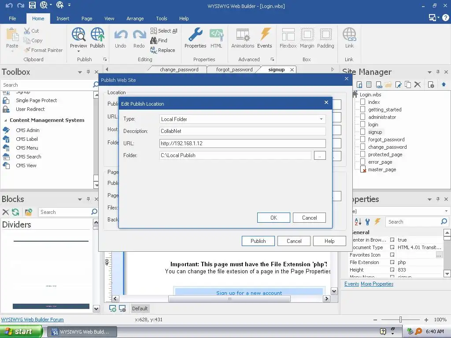Open the Blocks panel options dropdown arrow

click(x=80, y=199)
